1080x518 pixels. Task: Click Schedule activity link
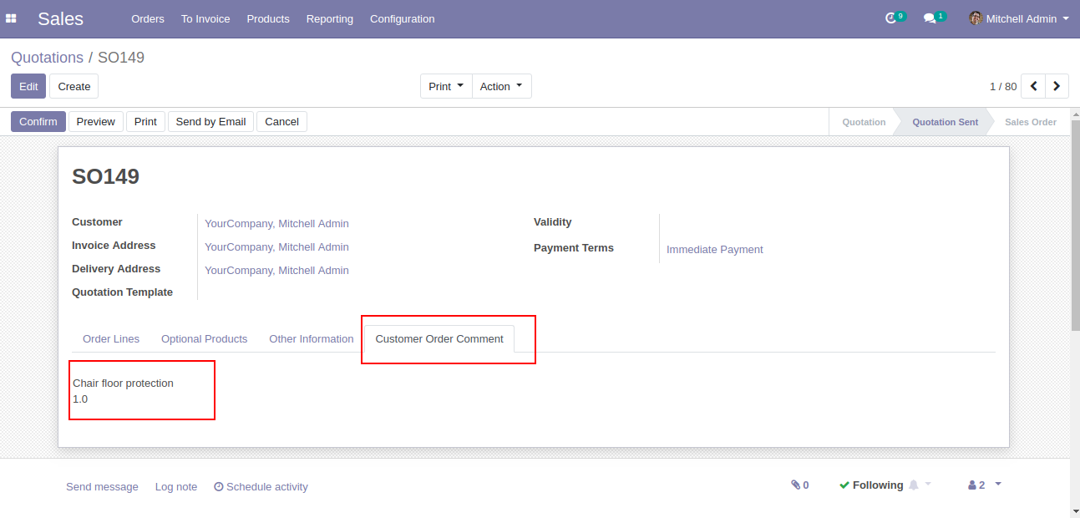261,486
